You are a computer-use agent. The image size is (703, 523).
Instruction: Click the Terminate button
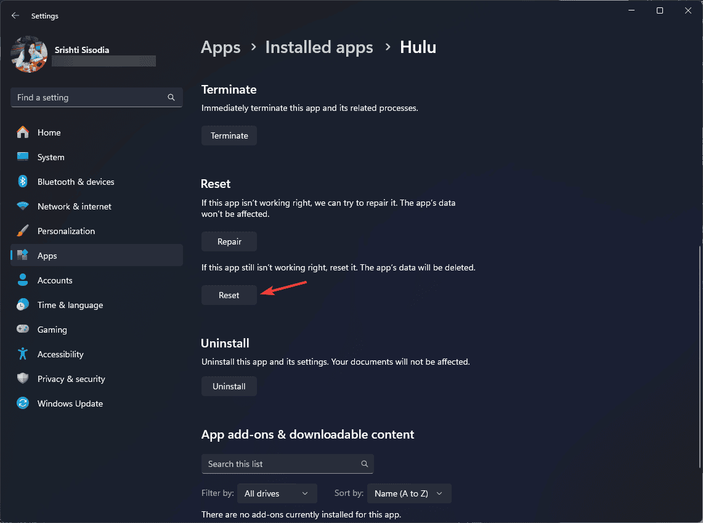229,136
